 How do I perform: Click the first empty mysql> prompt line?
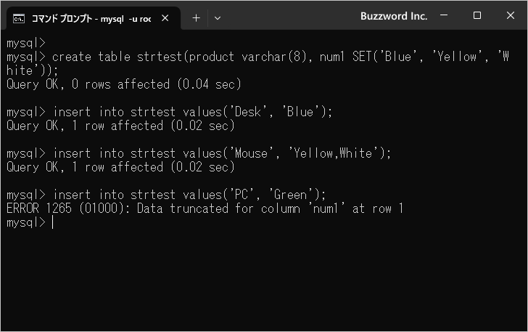pyautogui.click(x=26, y=43)
